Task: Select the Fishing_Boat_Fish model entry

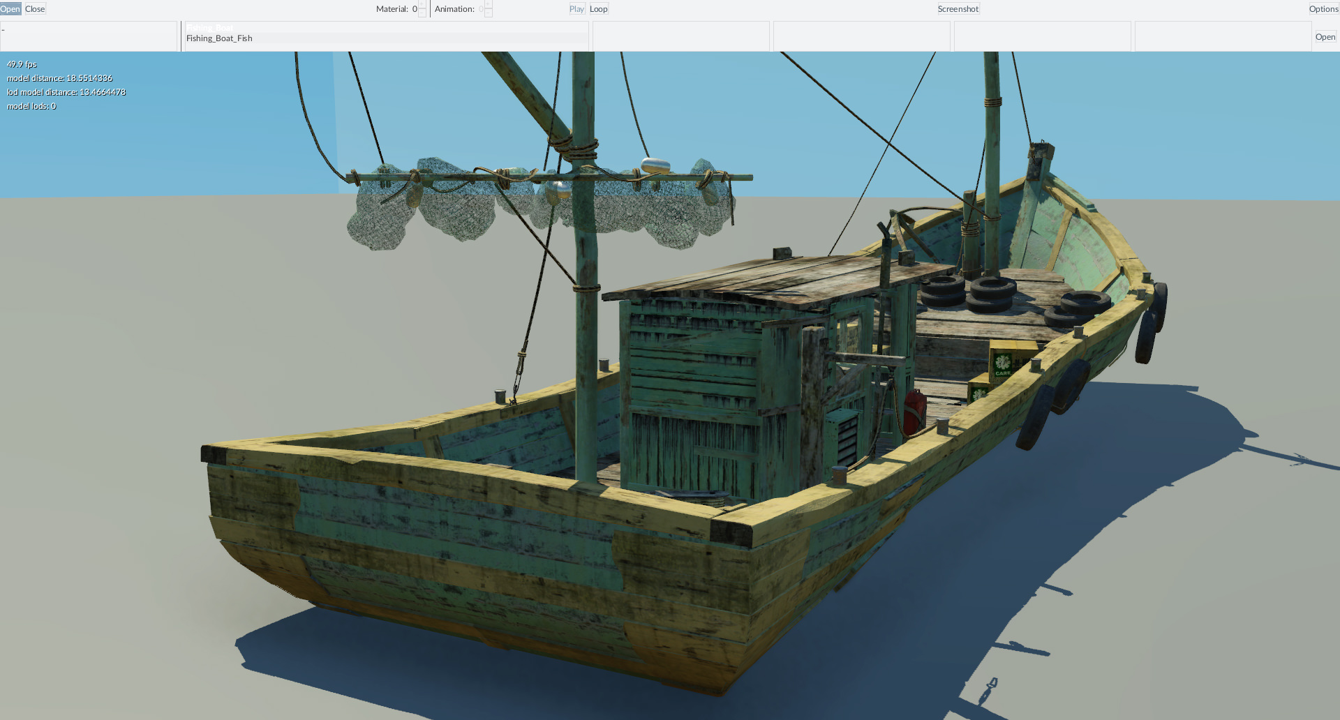Action: [x=386, y=38]
